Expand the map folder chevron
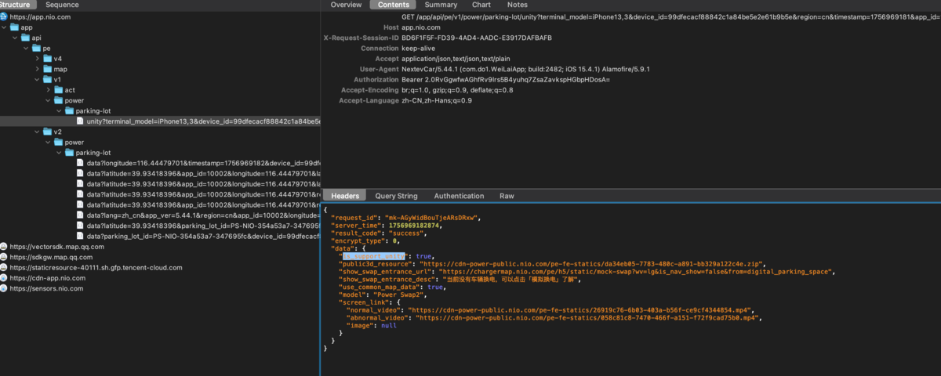The image size is (941, 376). [37, 69]
